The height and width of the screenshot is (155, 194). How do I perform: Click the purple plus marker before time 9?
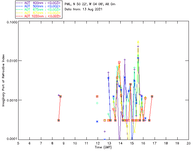point(59,95)
